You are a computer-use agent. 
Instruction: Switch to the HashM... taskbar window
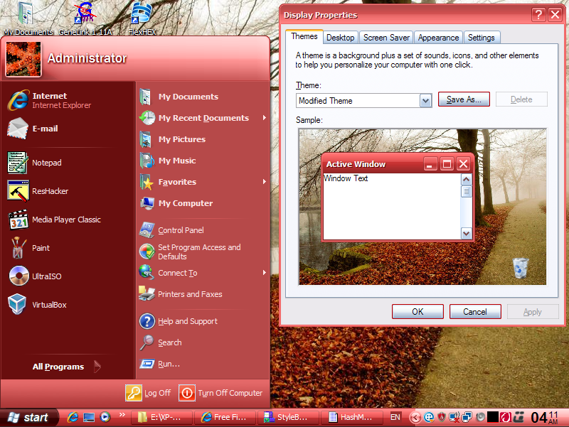351,418
